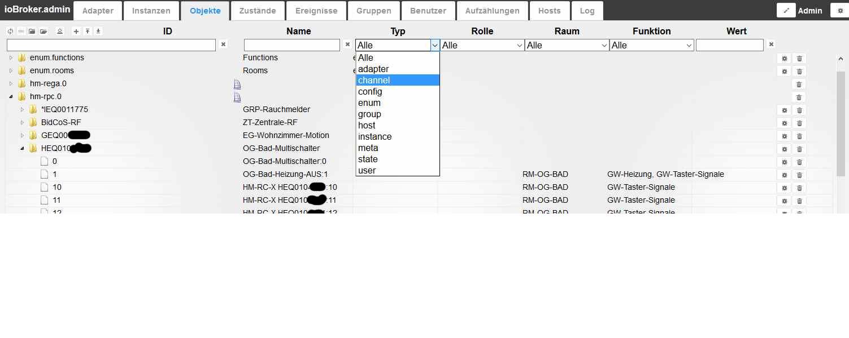Edit OG-Bad-Multischalter device gear icon
Image resolution: width=849 pixels, height=338 pixels.
784,149
